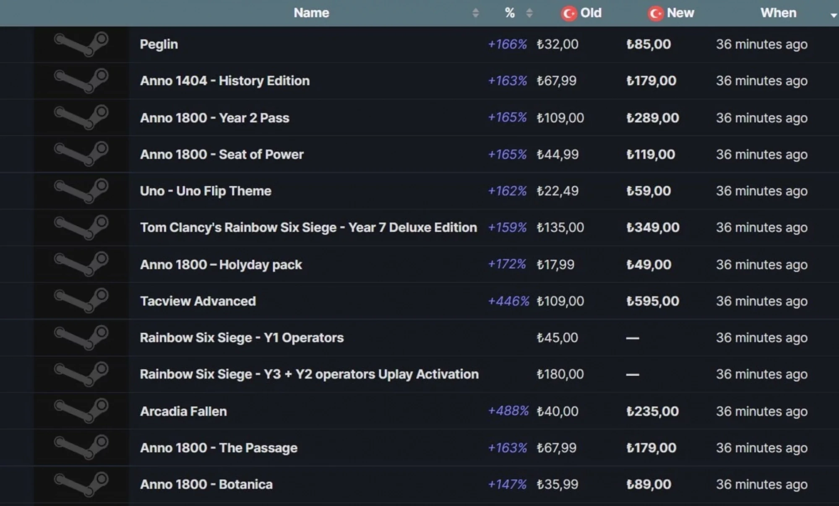Viewport: 839px width, 506px height.
Task: Click the Tacview Advanced percentage increase +446%
Action: click(506, 301)
